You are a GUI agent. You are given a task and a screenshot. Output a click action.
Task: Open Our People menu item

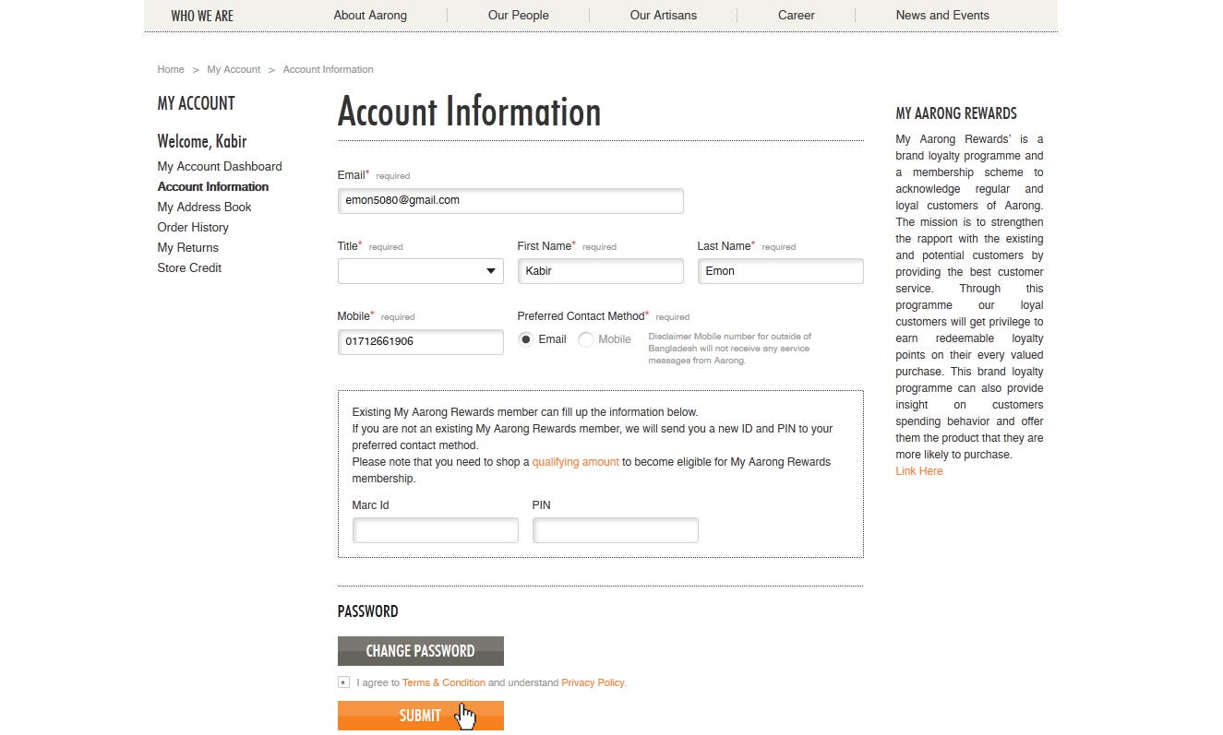(519, 15)
